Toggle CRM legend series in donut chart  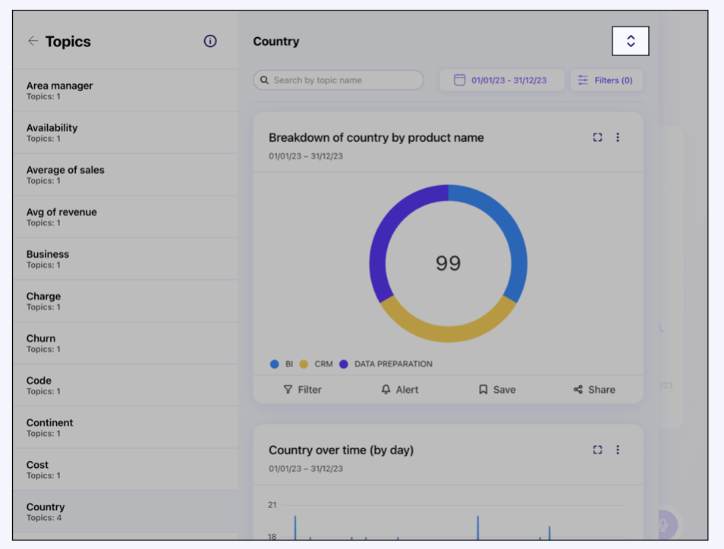(316, 364)
